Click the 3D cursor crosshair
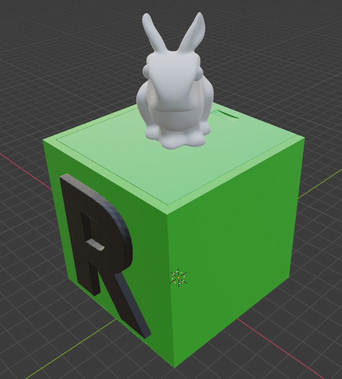Viewport: 342px width, 379px height. point(178,277)
